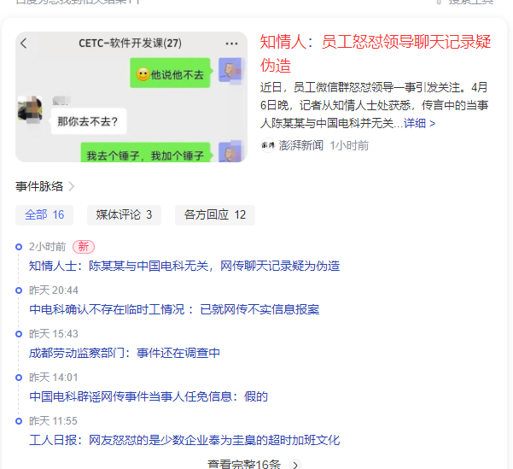The width and height of the screenshot is (513, 469).
Task: Click the back chevron in chat thumbnail
Action: [24, 44]
